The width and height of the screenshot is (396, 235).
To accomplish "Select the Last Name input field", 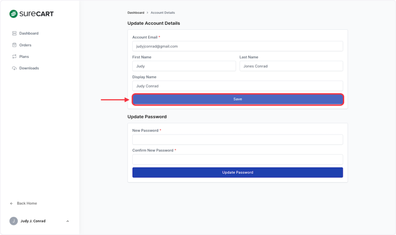I will click(291, 66).
